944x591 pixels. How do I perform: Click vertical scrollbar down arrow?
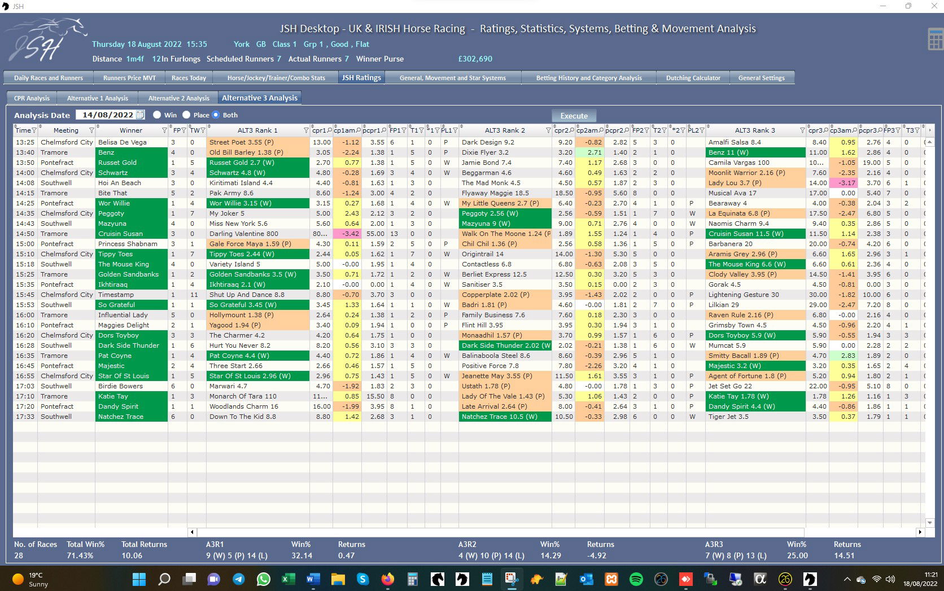929,523
